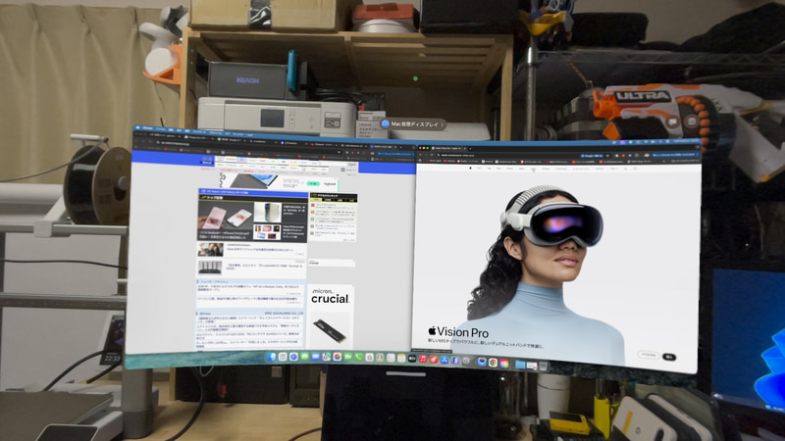
Task: Open Launchpad in the Dock
Action: tap(283, 357)
